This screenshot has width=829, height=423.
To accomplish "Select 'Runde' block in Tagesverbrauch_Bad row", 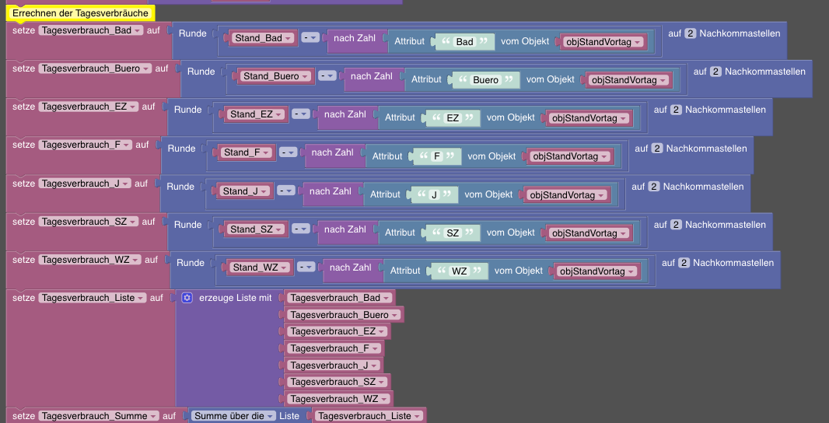I will (x=192, y=34).
